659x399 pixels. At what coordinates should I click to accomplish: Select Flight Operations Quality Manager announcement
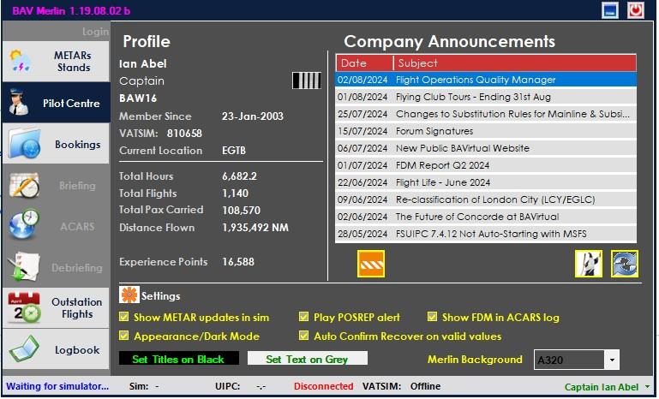pos(486,80)
